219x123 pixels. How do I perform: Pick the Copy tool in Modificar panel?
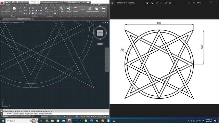click(30, 11)
